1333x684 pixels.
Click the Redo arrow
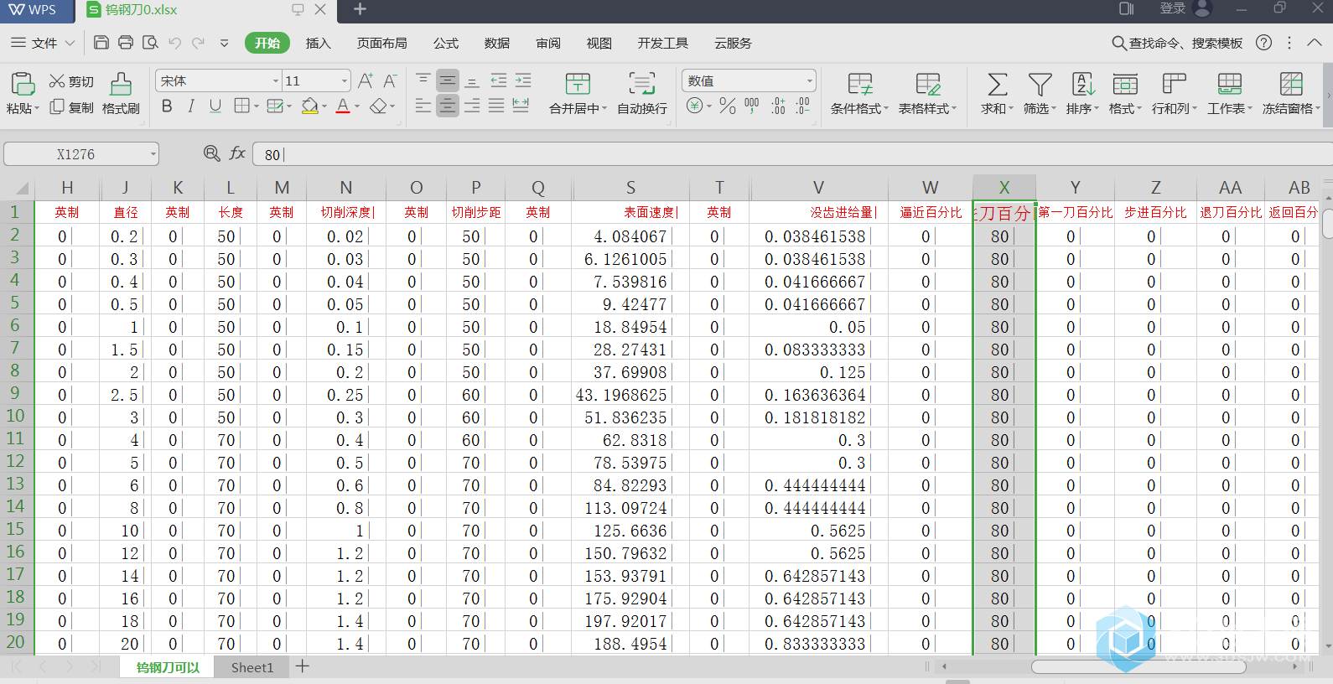[x=198, y=43]
